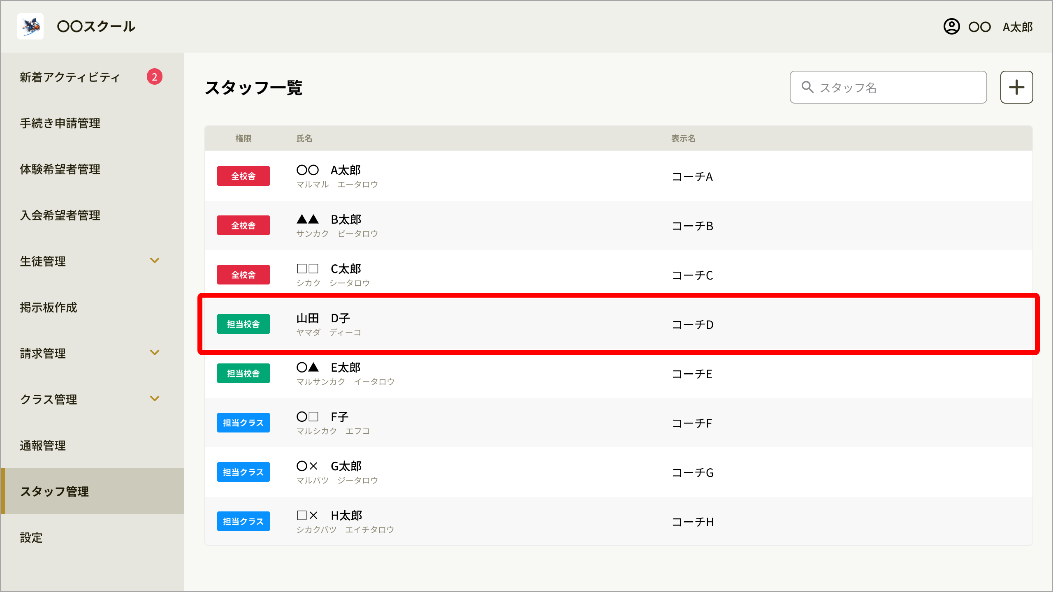Go to 手続き申請管理
1053x592 pixels.
click(x=60, y=123)
